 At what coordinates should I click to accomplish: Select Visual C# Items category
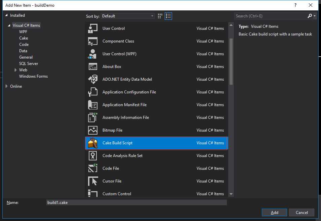(26, 25)
